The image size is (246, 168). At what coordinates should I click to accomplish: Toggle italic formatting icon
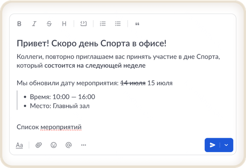34,24
